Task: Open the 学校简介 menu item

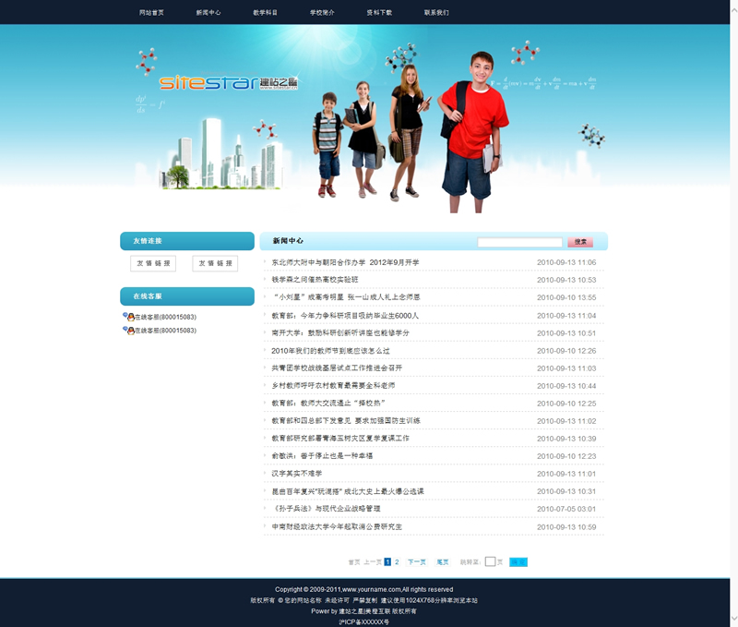Action: click(323, 13)
